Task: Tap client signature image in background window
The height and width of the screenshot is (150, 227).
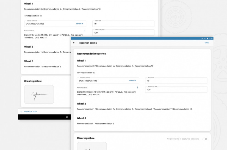Action: click(39, 94)
